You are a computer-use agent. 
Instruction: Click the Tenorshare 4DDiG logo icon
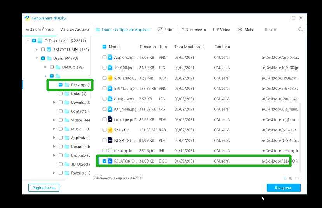tap(27, 18)
